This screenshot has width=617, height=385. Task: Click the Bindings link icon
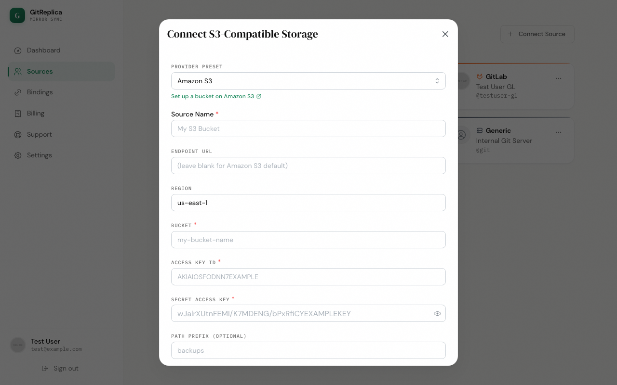(x=18, y=92)
